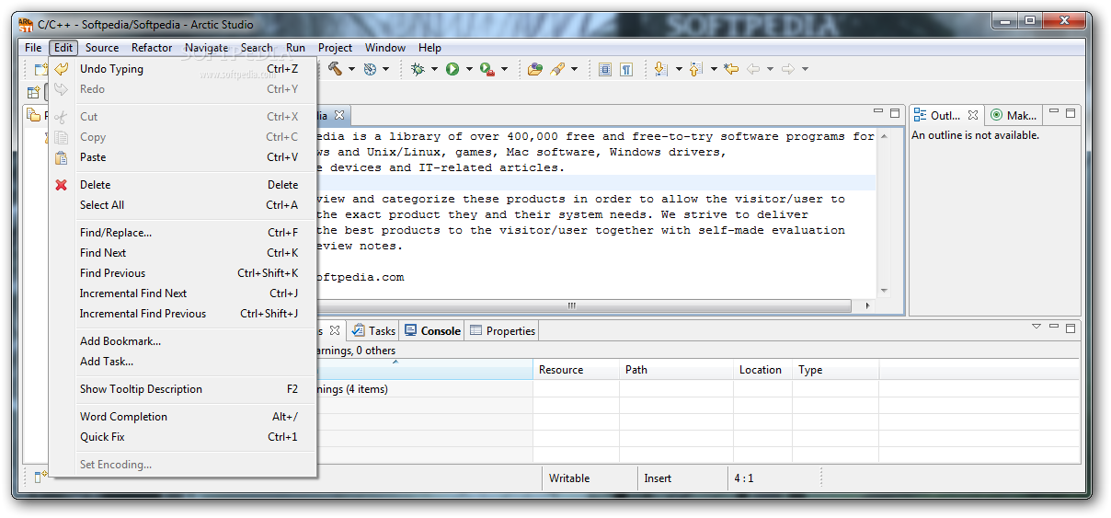Open the bottom panel View Menu triangle
Viewport: 1111px width, 518px height.
[x=1037, y=327]
